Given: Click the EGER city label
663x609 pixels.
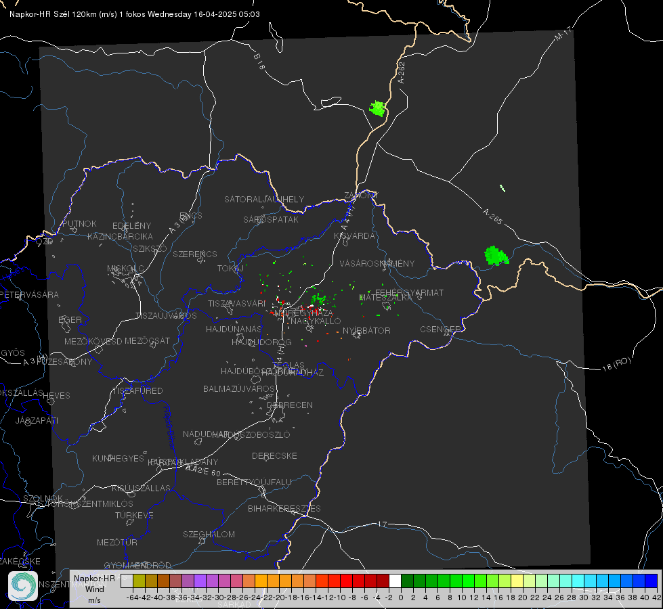Looking at the screenshot, I should (x=70, y=319).
